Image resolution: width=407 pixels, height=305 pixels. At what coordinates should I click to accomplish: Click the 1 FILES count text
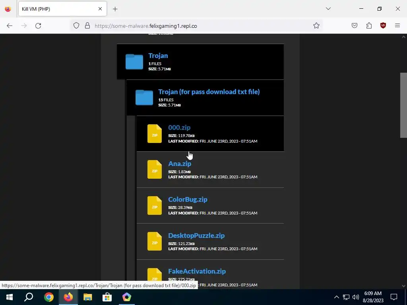[155, 64]
